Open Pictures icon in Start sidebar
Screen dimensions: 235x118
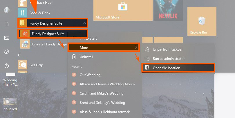(7, 38)
